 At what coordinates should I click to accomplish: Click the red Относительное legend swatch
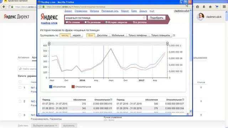click(73, 87)
